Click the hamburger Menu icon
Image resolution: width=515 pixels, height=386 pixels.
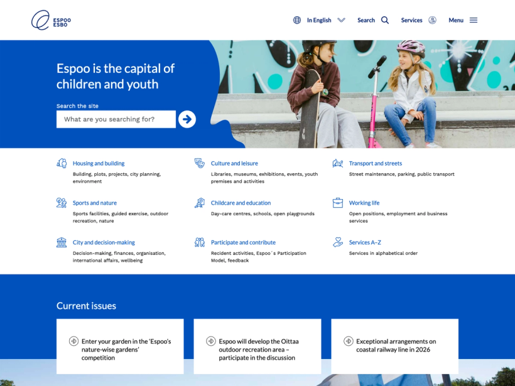[x=474, y=20]
